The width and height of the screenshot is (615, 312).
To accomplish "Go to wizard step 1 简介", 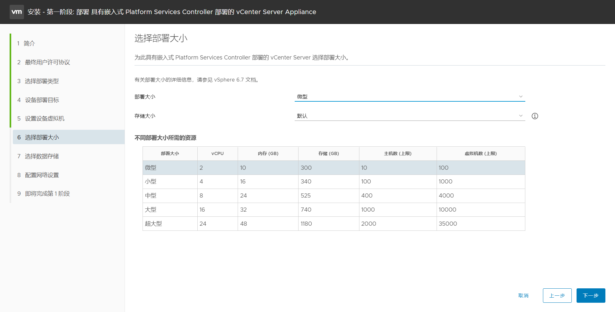I will (26, 43).
